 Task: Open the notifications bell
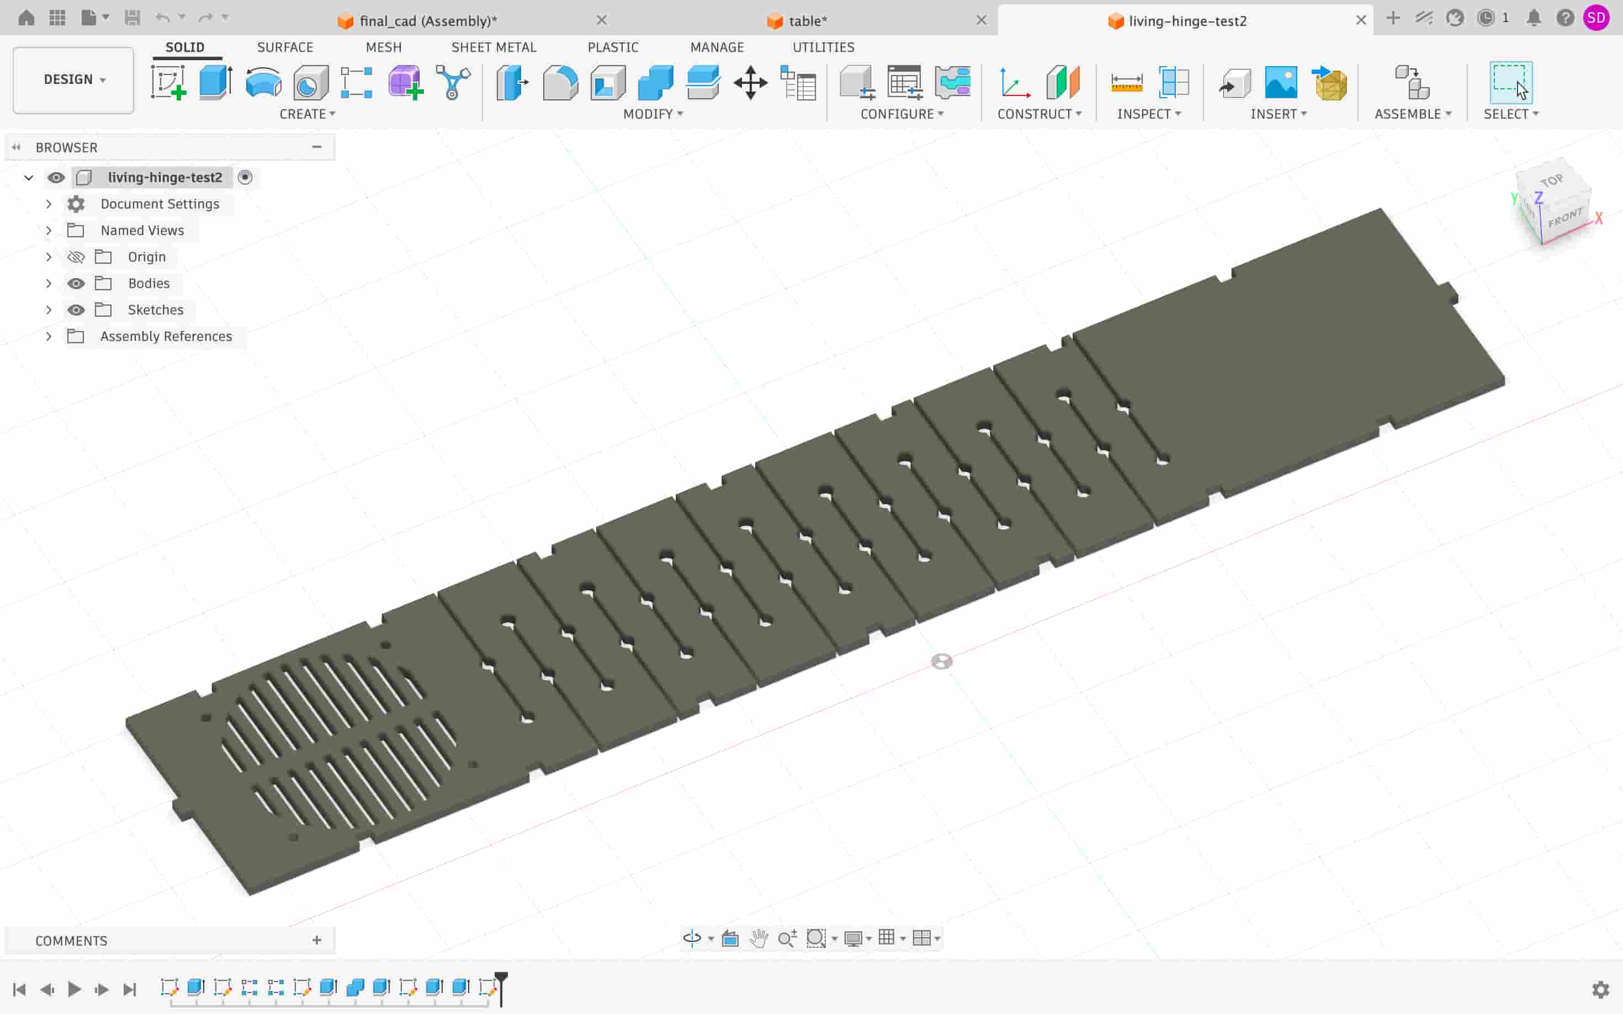point(1533,18)
